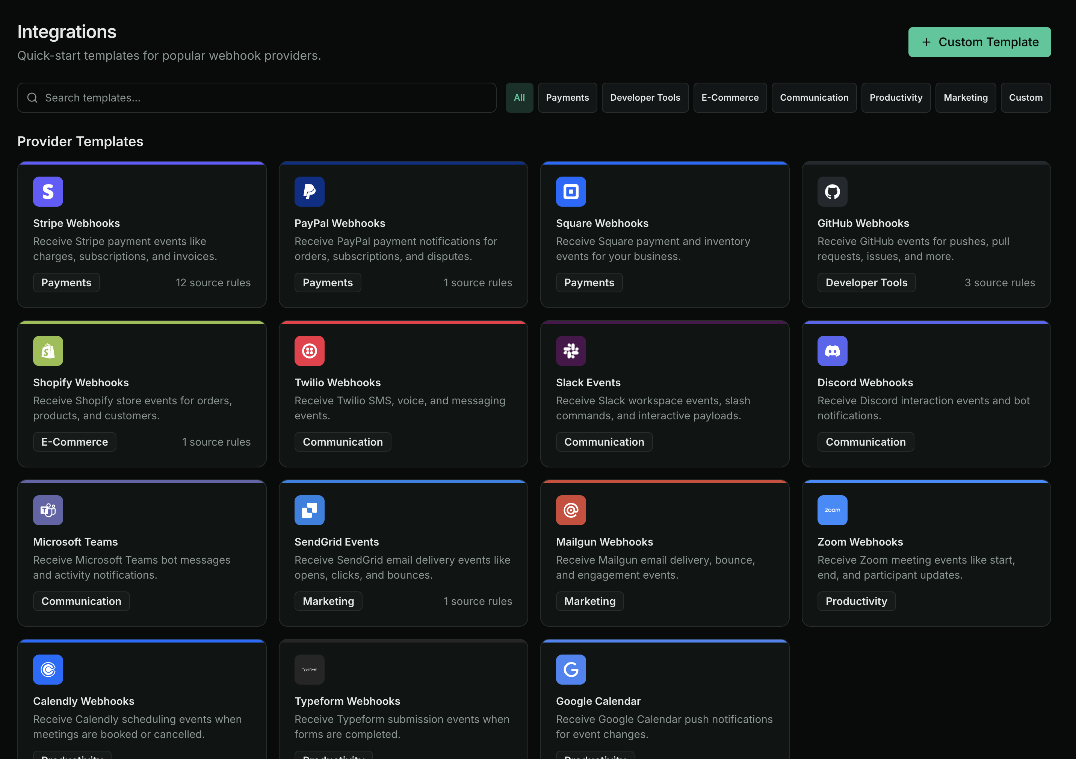The height and width of the screenshot is (759, 1076).
Task: Enable the Marketing category filter
Action: click(966, 98)
